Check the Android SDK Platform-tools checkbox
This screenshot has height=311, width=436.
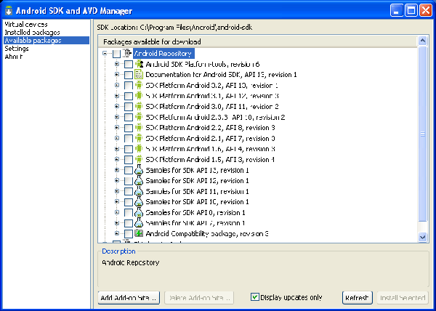click(129, 64)
